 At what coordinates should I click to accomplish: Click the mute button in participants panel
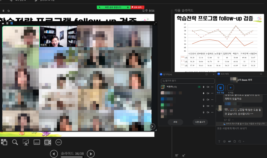pyautogui.click(x=200, y=122)
